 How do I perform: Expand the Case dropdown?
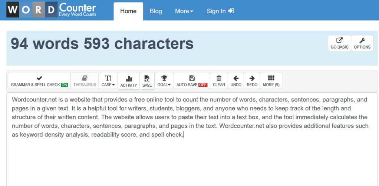[108, 81]
